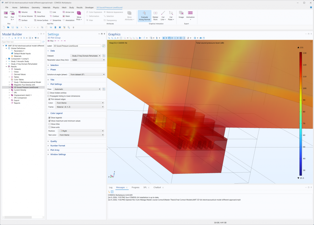
Task: Switch to the Chatbot tab
Action: pos(157,188)
